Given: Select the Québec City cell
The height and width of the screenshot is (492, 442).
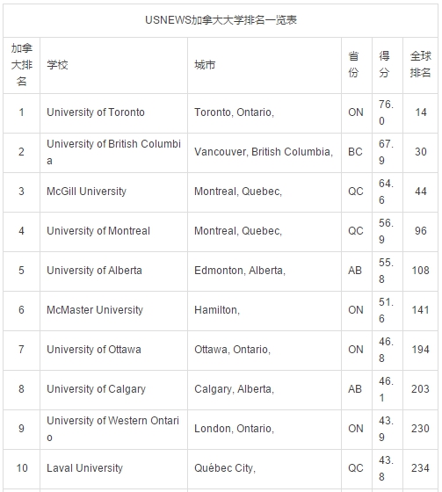Looking at the screenshot, I should (x=225, y=468).
